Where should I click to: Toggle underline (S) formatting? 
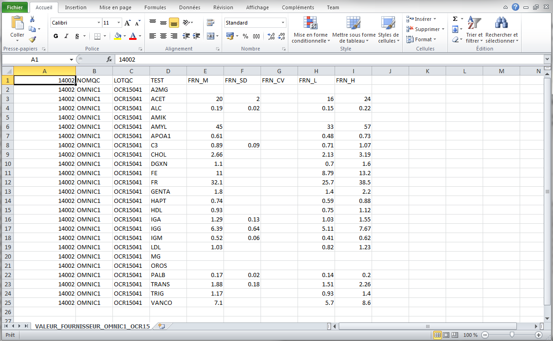click(x=77, y=36)
